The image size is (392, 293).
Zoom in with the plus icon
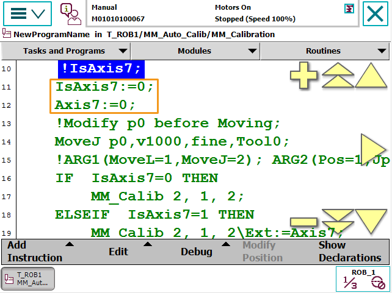click(303, 77)
